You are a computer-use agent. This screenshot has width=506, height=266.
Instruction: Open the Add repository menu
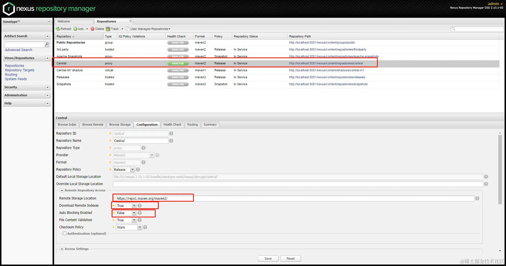81,29
